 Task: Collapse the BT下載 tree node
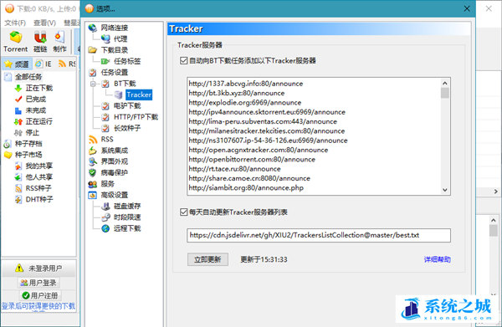93,84
